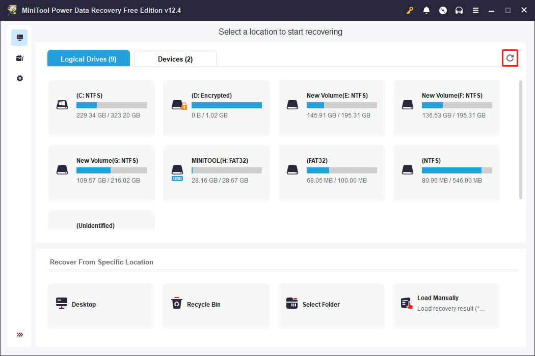
Task: Select New Volume(F: NTFS) label
Action: 452,96
